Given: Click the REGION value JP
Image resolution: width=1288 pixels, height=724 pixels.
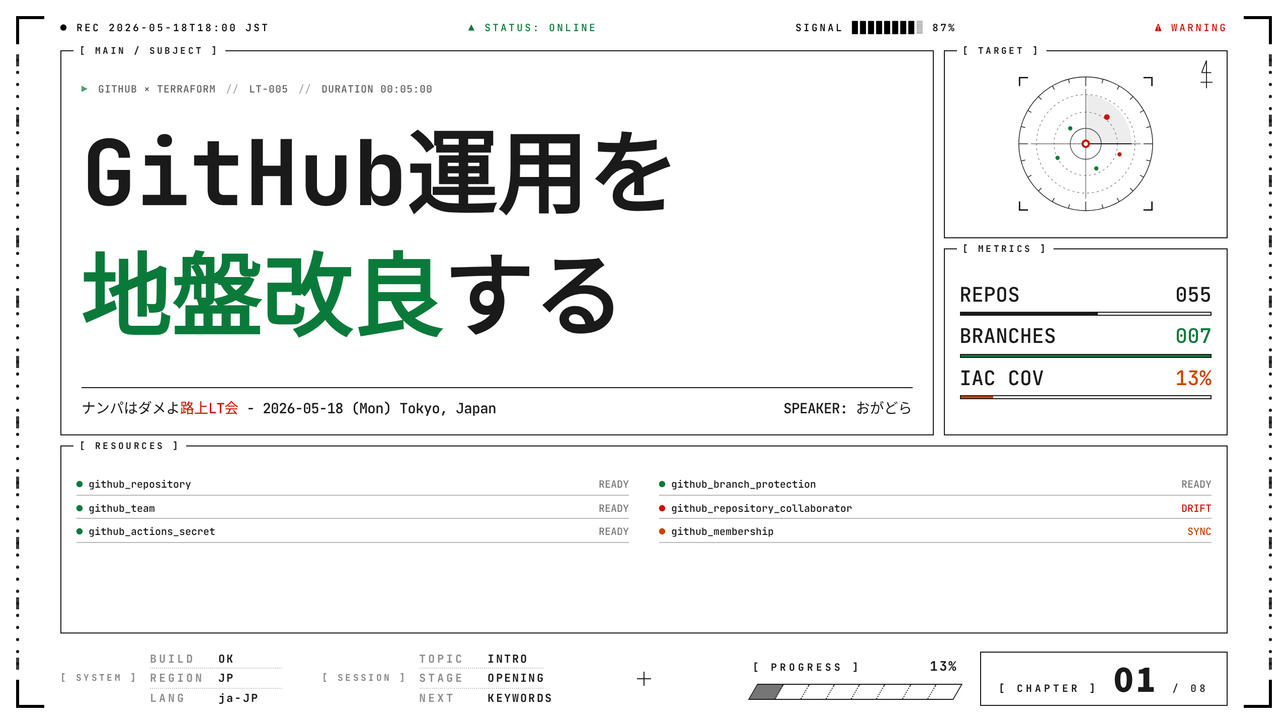Looking at the screenshot, I should (x=226, y=678).
